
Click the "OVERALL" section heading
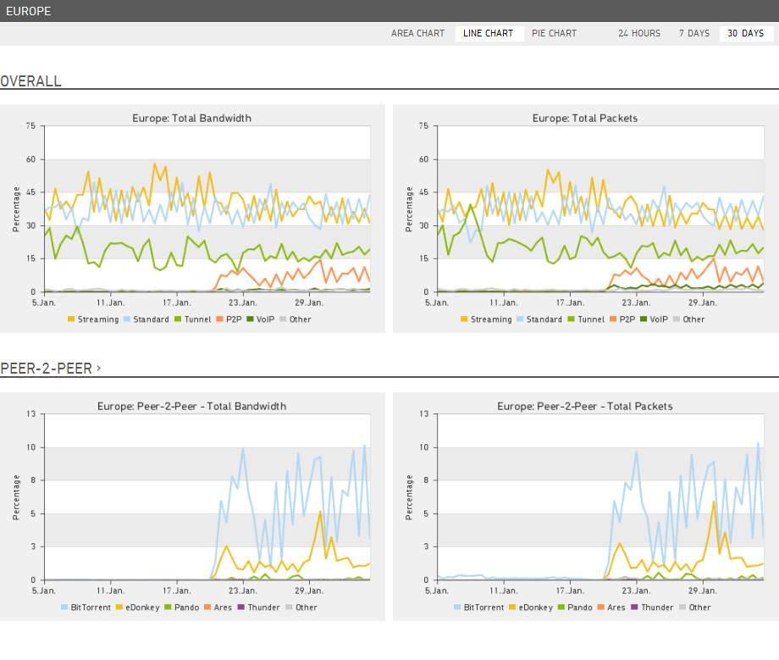(30, 81)
